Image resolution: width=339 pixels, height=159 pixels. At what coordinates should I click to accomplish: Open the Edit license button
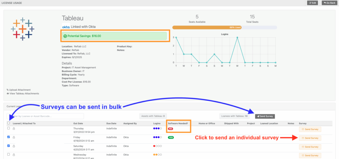(313, 3)
